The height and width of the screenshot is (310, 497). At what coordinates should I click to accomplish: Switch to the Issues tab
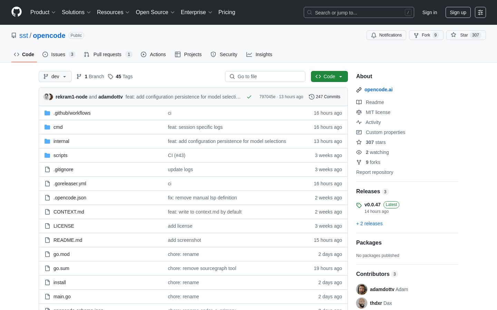59,54
